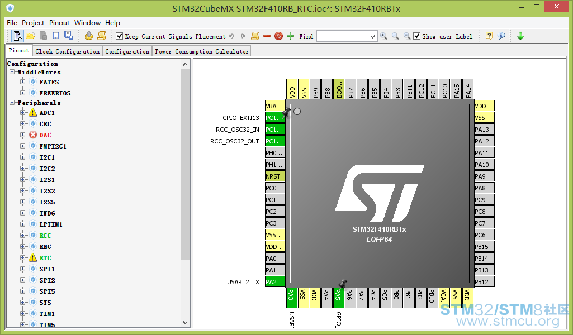
Task: Expand the FREERTOS tree node
Action: (23, 93)
